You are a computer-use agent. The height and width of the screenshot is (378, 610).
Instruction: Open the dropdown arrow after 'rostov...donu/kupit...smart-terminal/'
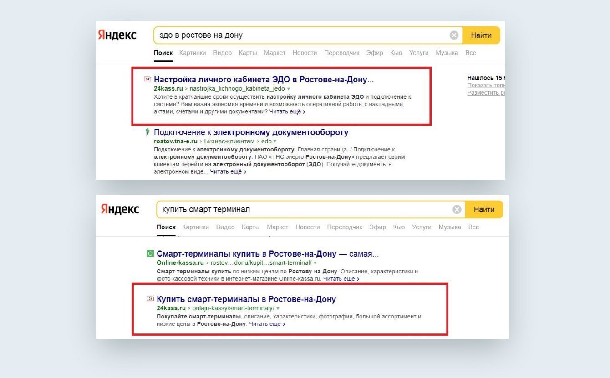click(315, 263)
